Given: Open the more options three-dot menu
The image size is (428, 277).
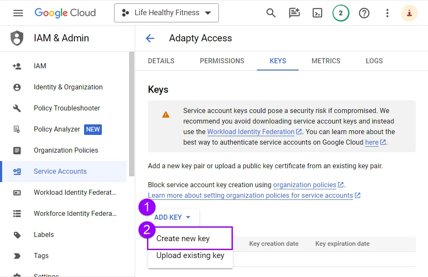Looking at the screenshot, I should click(387, 13).
